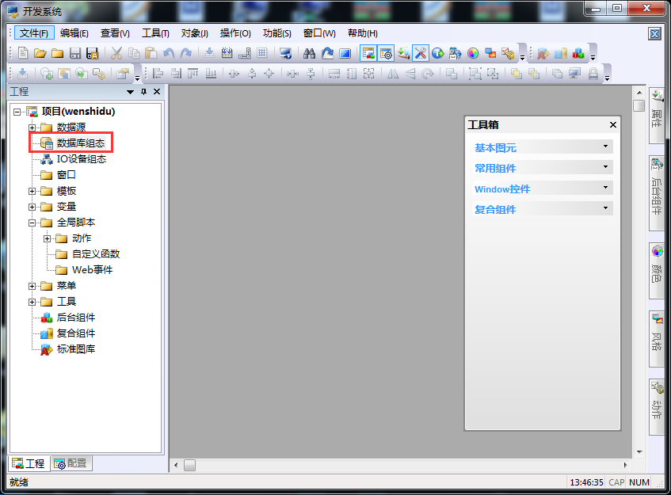
Task: Click the Redo arrow icon
Action: (x=185, y=53)
